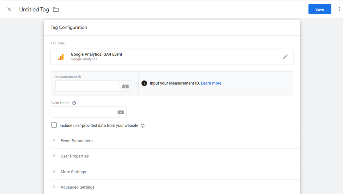Select the Untitled Tag title to rename it
This screenshot has height=194, width=343.
[34, 9]
